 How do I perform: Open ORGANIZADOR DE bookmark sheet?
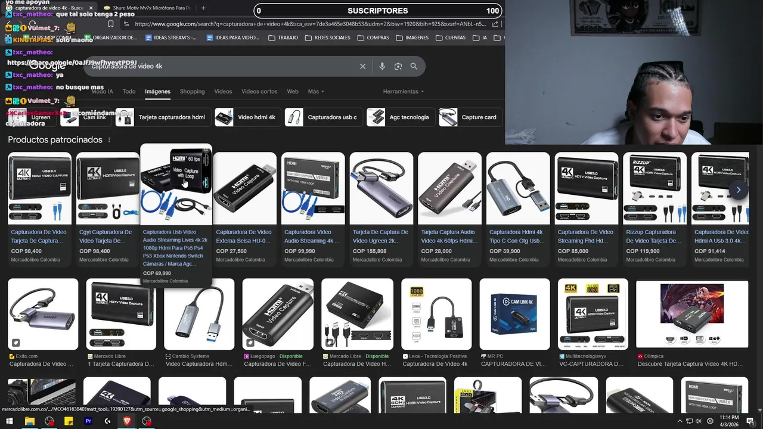(110, 38)
